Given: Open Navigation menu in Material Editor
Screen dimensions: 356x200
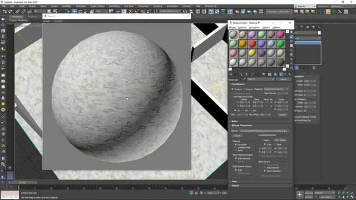Looking at the screenshot, I should pyautogui.click(x=254, y=27).
